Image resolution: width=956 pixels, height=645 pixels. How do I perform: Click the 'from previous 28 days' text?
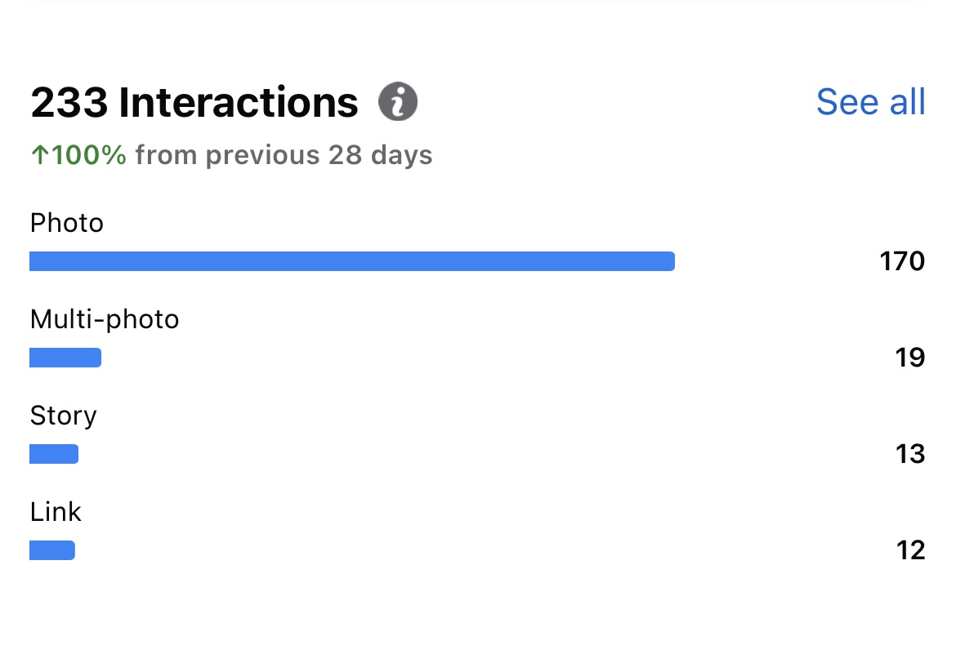coord(284,155)
